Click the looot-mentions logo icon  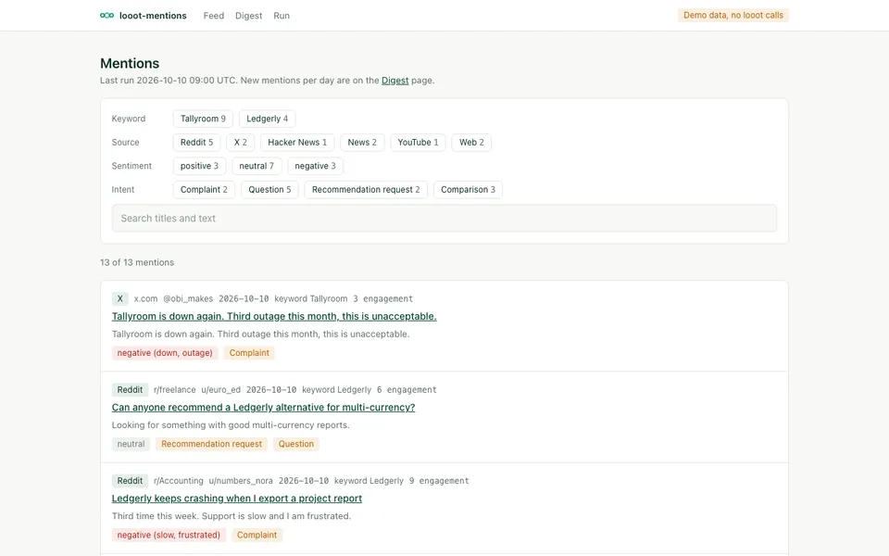(106, 16)
